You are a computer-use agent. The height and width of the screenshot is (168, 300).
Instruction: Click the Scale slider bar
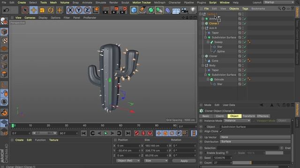274,153
